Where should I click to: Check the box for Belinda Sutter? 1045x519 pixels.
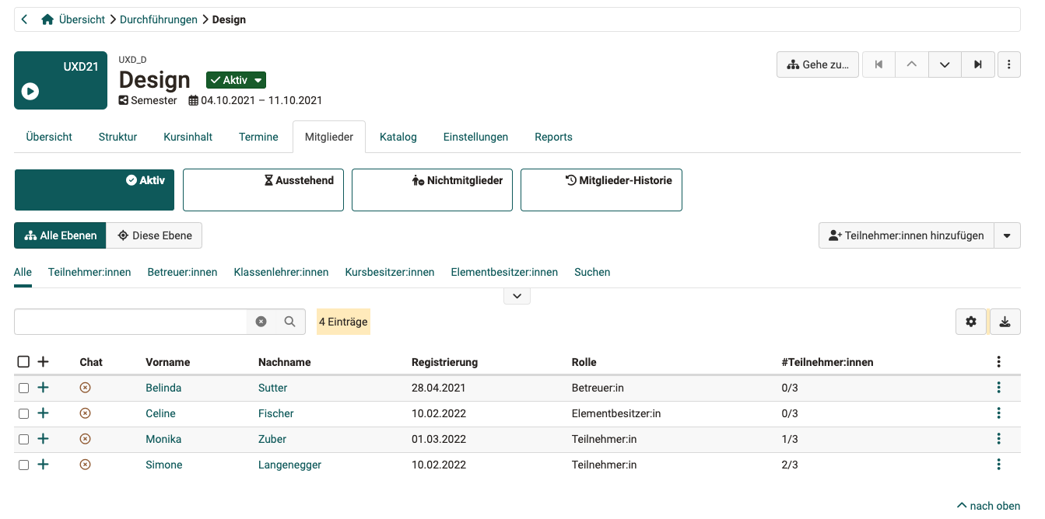[x=23, y=388]
